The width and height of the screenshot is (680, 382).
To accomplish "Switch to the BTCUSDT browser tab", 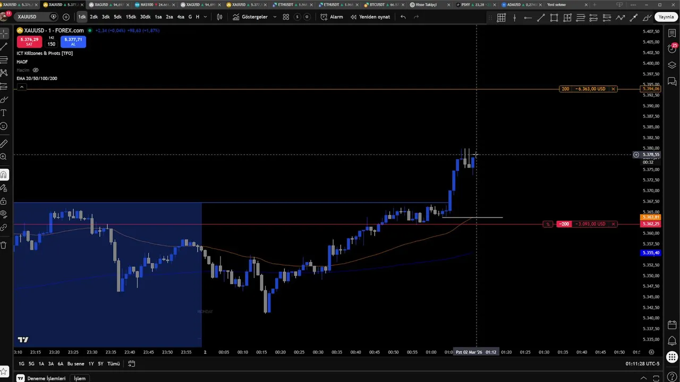I will [x=384, y=5].
